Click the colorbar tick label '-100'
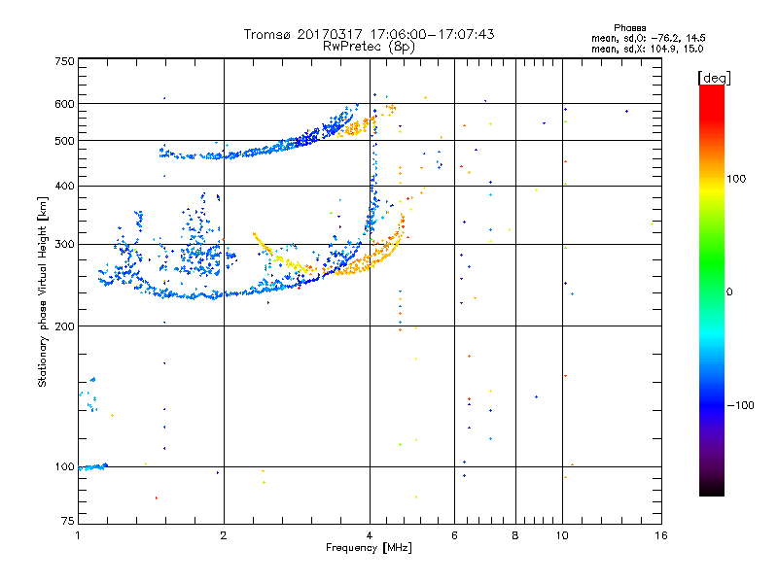 [740, 405]
